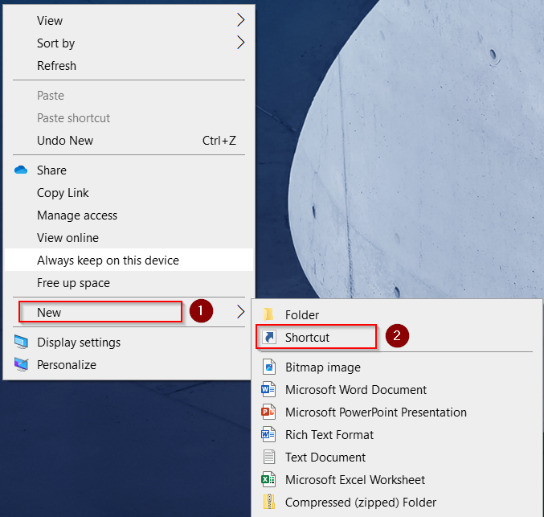
Task: Open Display settings from the context menu
Action: click(x=129, y=342)
